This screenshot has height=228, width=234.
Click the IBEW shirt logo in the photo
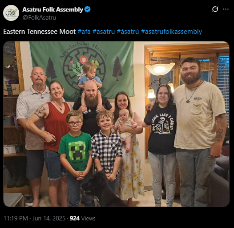198,98
